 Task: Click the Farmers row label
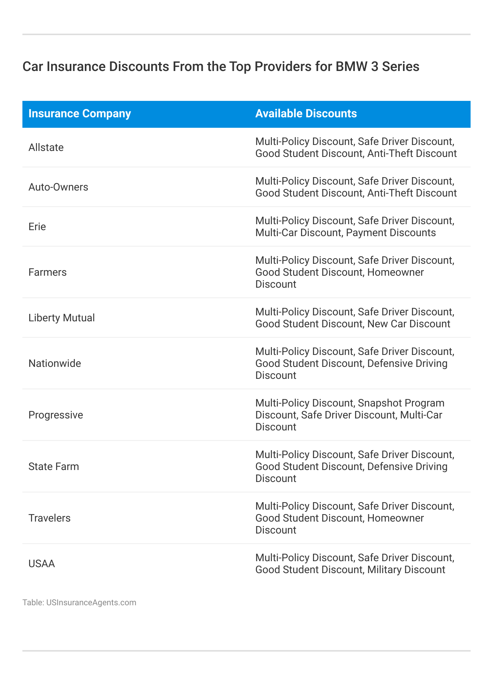[47, 272]
